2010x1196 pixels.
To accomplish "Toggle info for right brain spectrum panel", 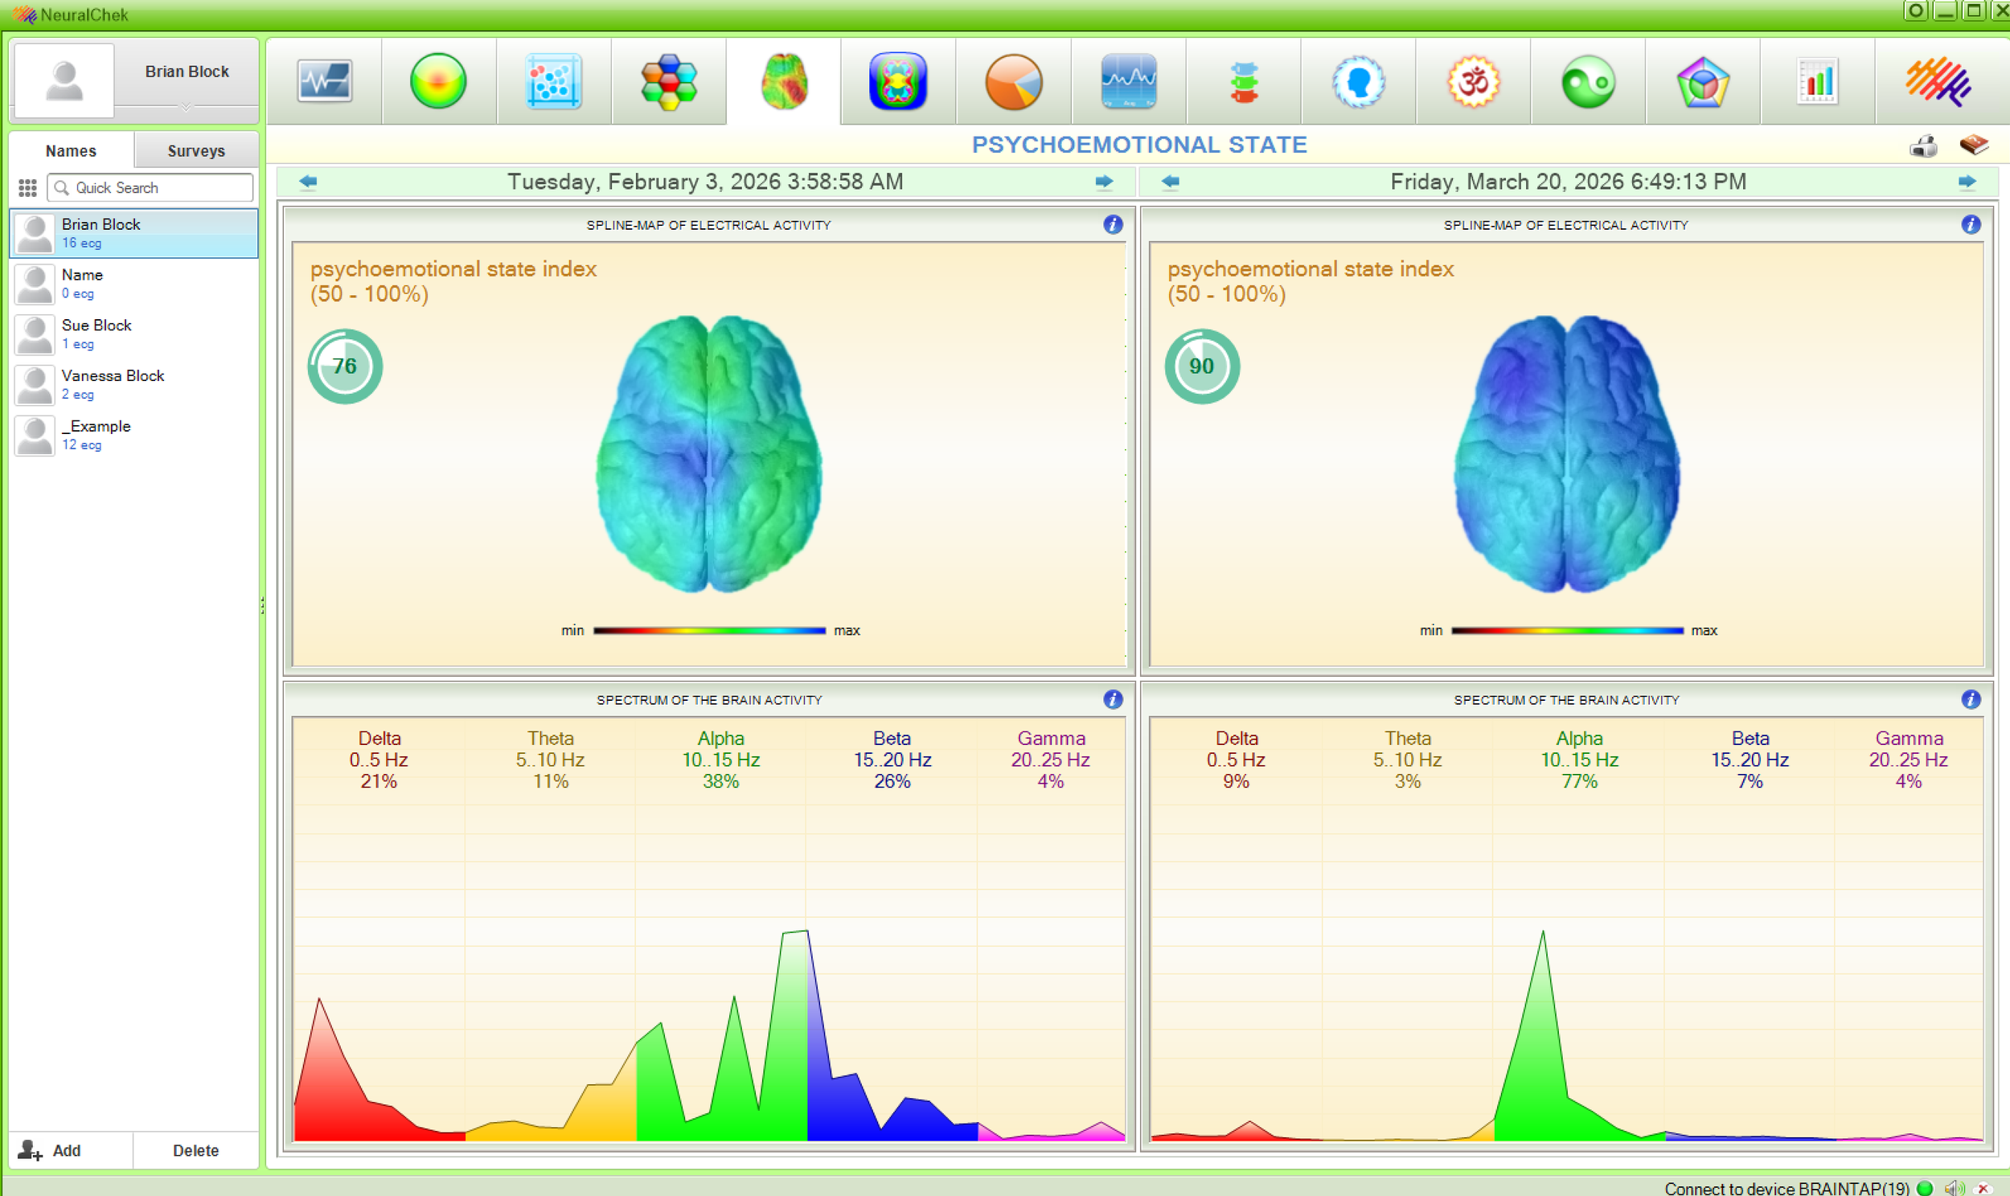I will tap(1971, 699).
